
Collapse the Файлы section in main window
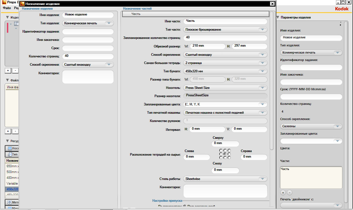tap(7, 80)
